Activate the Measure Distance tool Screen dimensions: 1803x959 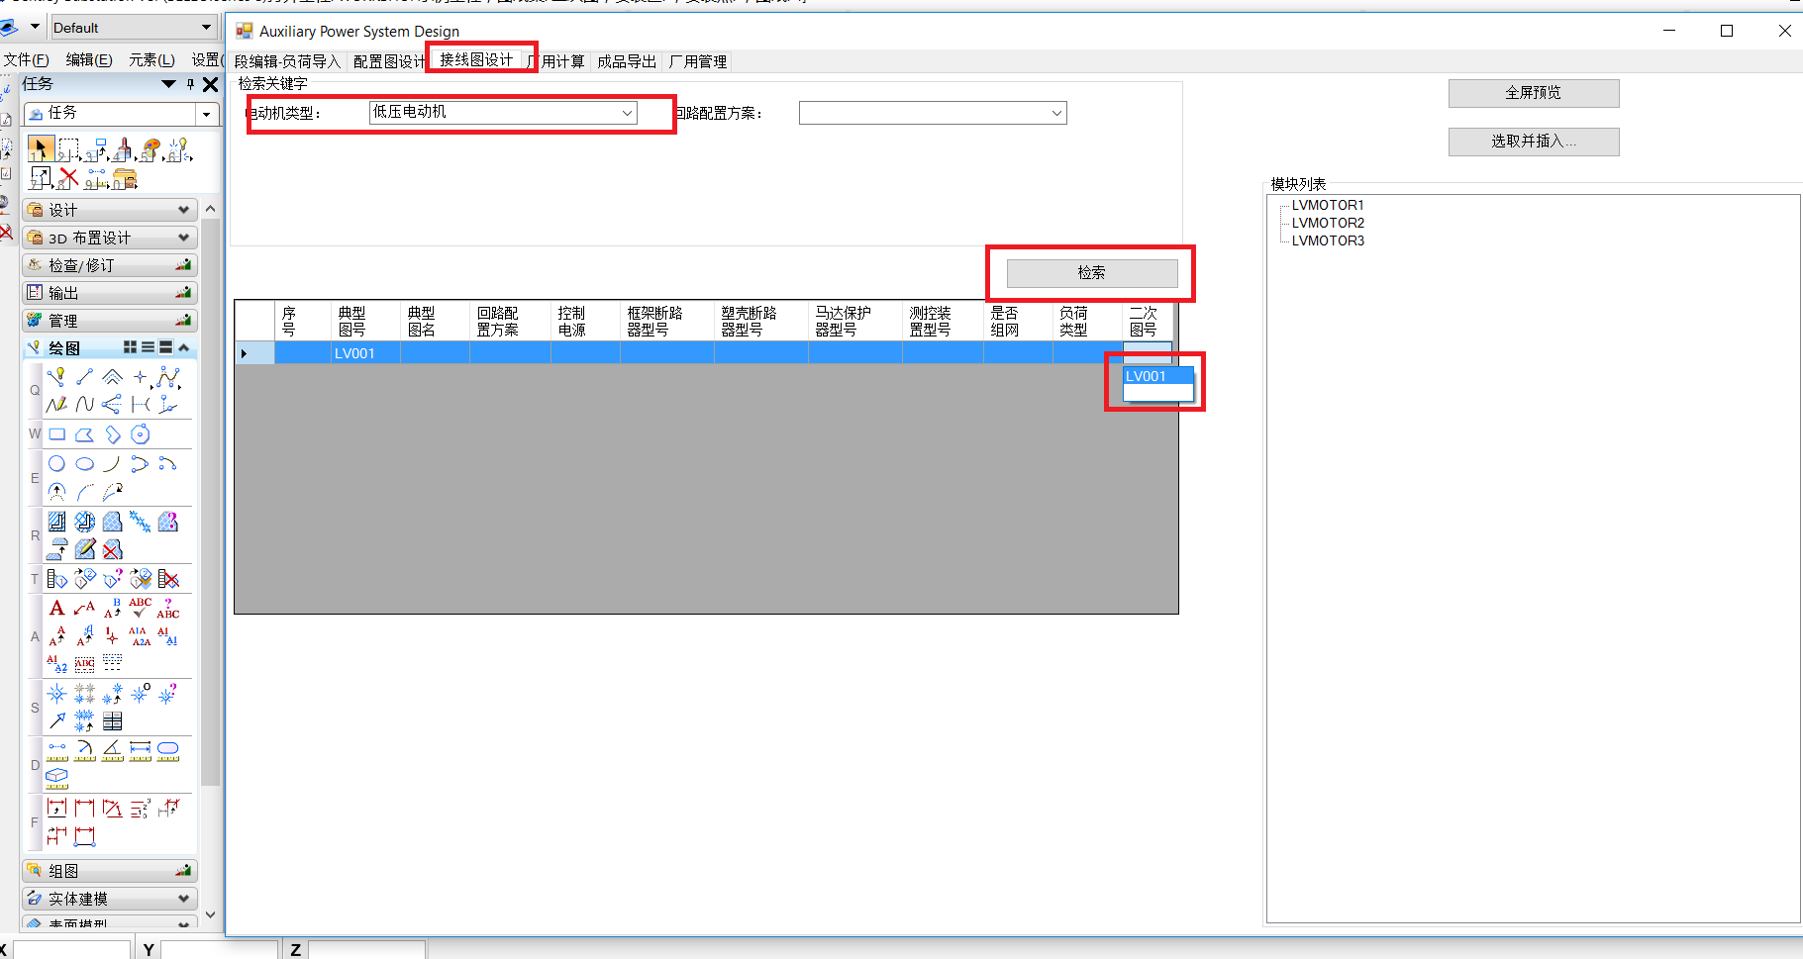click(x=56, y=751)
